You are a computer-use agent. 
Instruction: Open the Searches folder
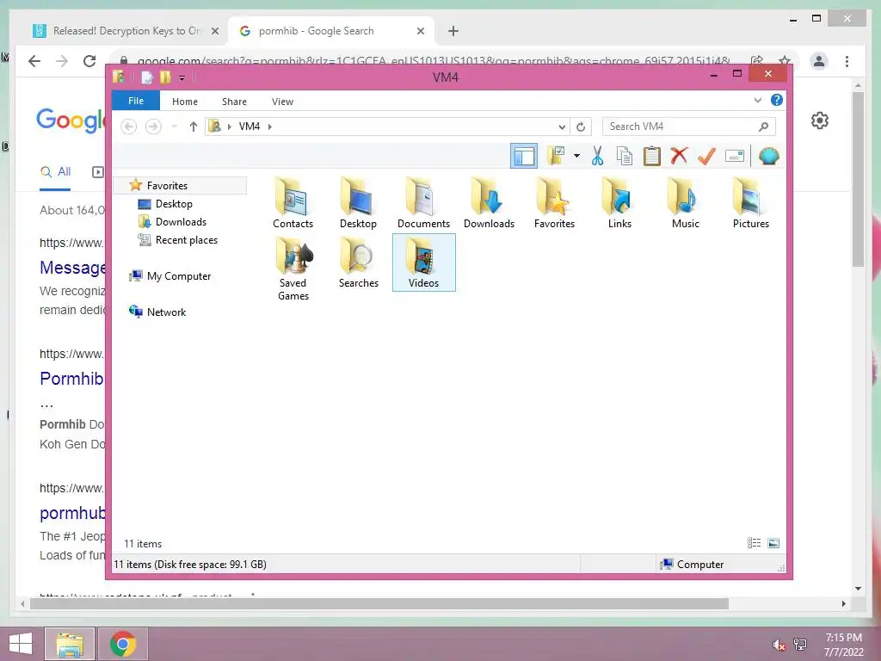[359, 263]
